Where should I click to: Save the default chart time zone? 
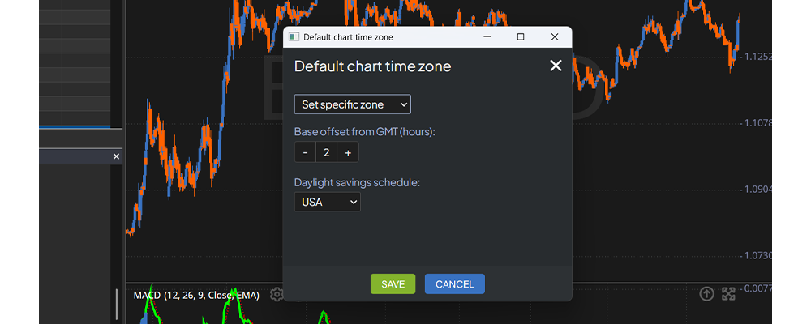393,284
